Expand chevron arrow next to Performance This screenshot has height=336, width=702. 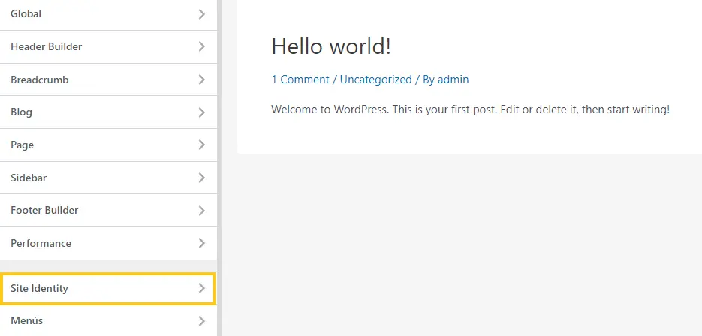coord(202,243)
